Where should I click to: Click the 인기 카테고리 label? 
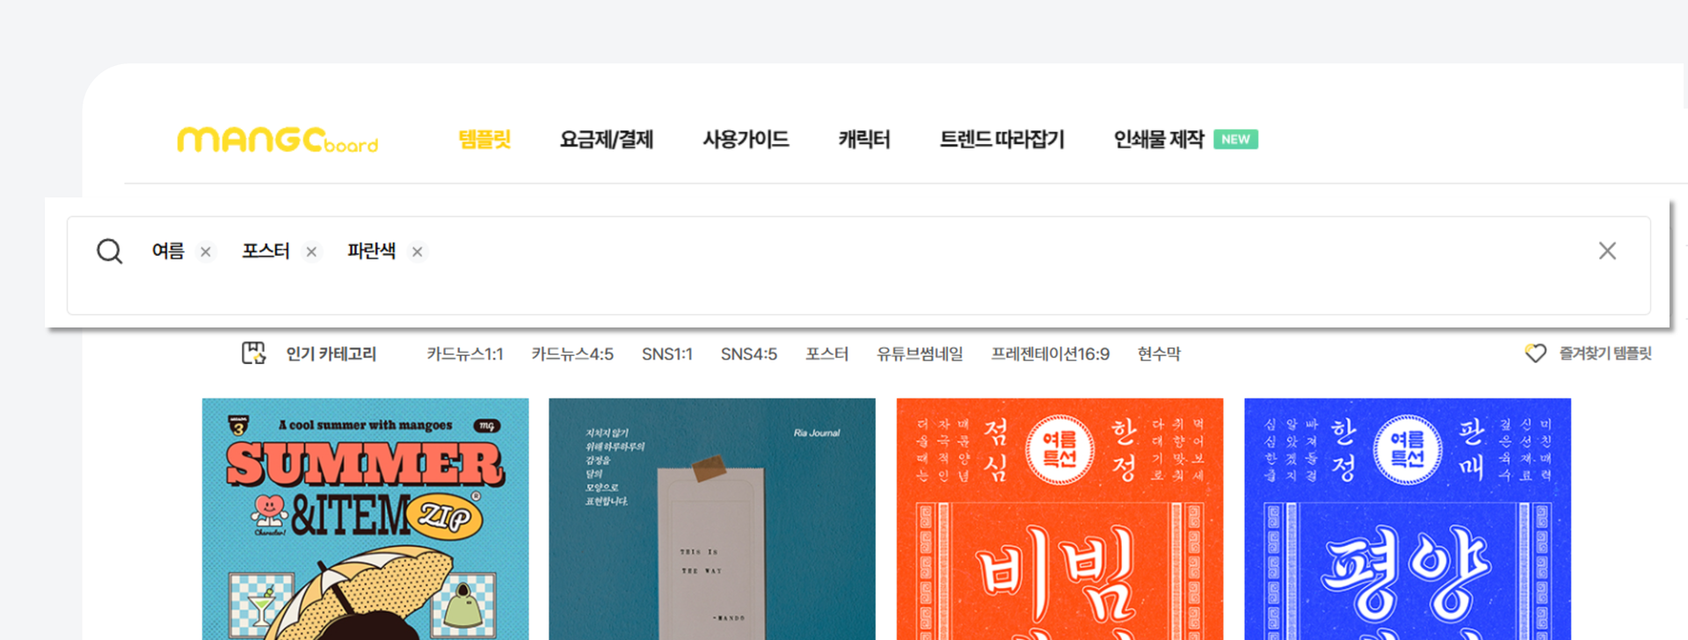331,354
